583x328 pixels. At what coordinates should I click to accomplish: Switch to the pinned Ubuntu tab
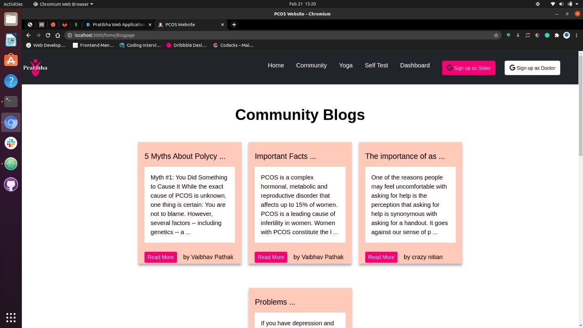53,25
